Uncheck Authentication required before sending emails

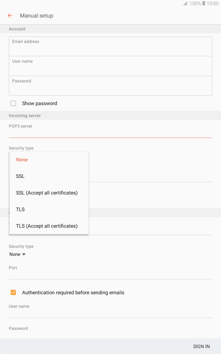[13, 292]
